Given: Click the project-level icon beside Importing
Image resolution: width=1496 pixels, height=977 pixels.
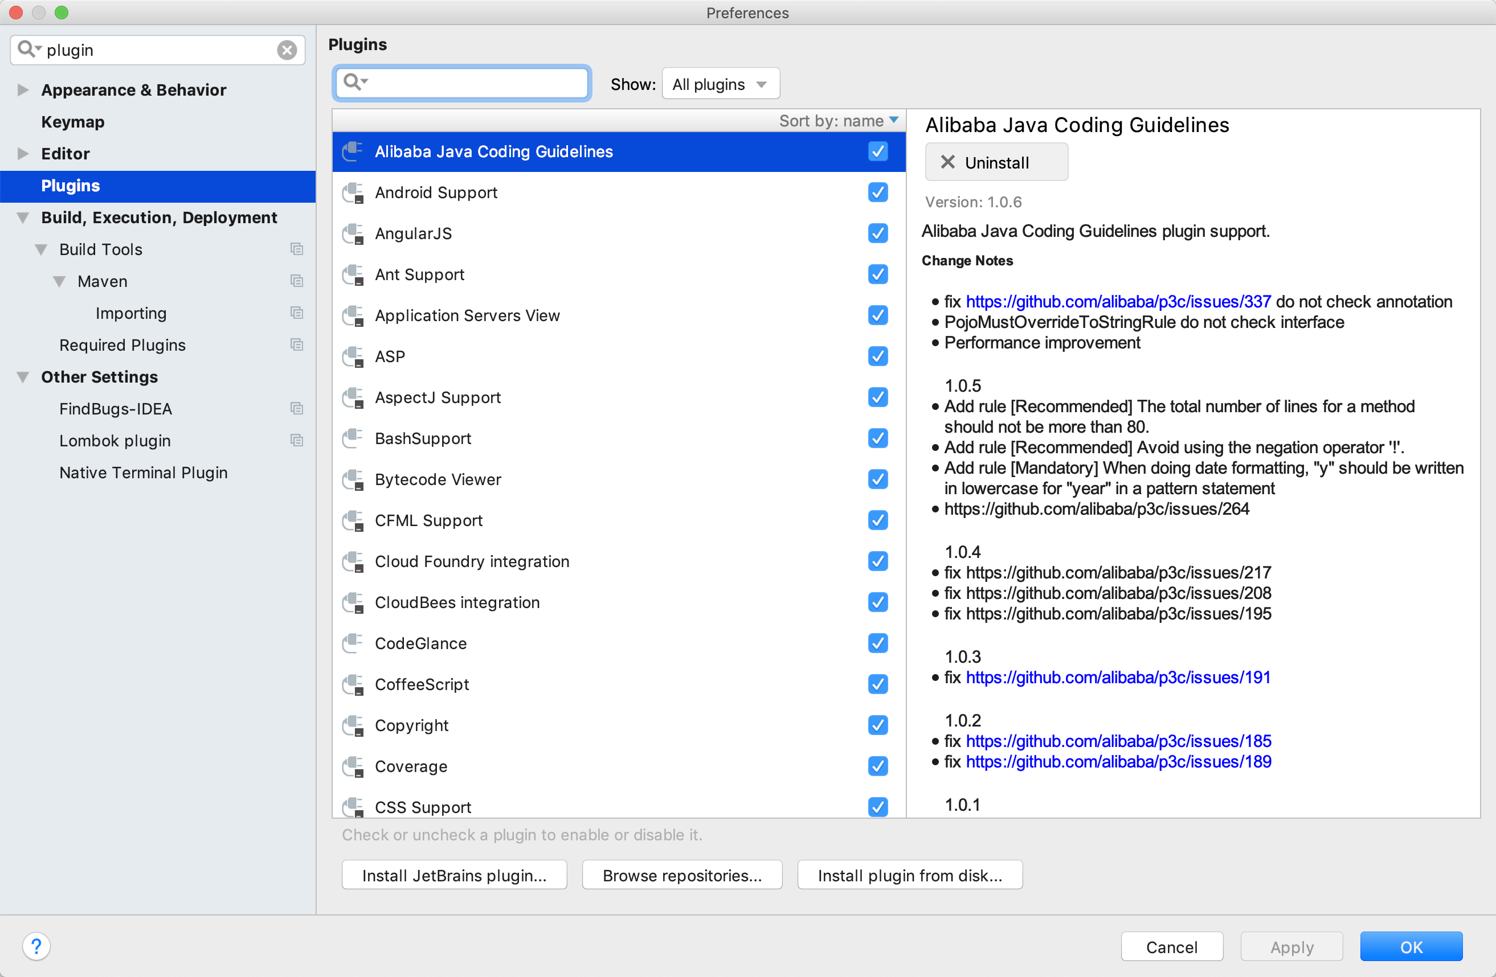Looking at the screenshot, I should pyautogui.click(x=297, y=313).
